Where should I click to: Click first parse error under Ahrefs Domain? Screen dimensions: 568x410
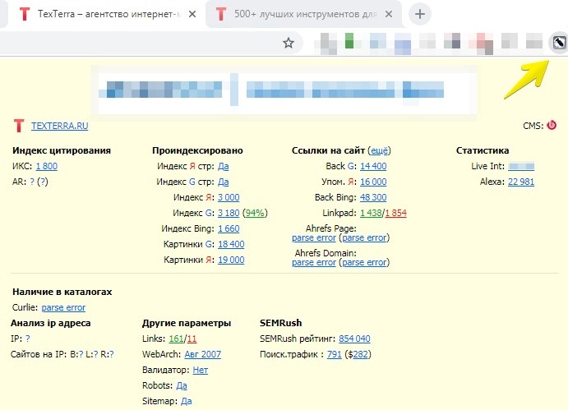(314, 262)
